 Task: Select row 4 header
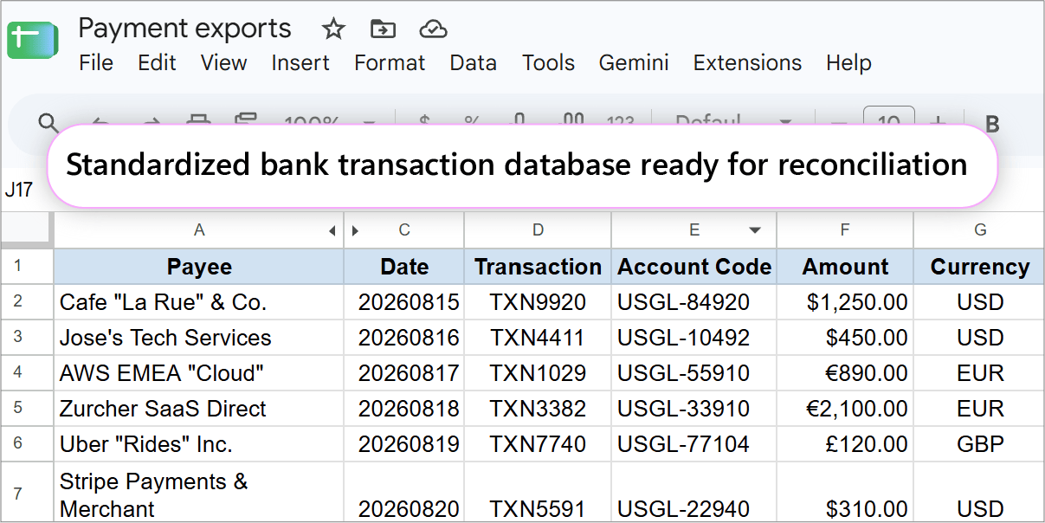(27, 373)
